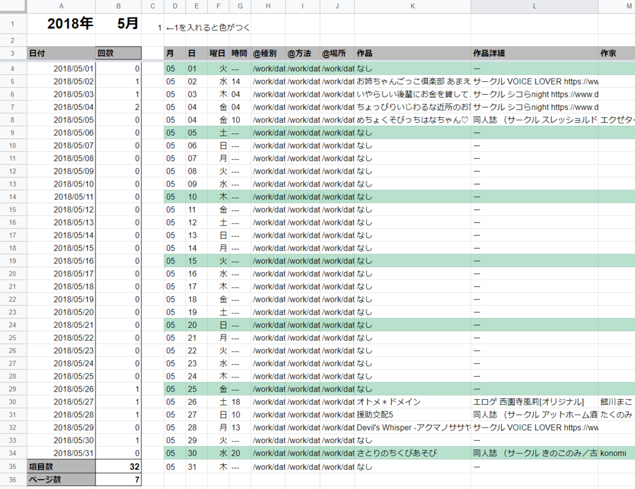Viewport: 635px width, 489px height.
Task: Select row 1 header number
Action: (x=13, y=24)
